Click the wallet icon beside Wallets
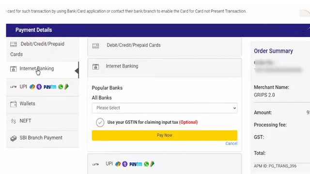Screen dimensions: 310x174 pos(14,104)
